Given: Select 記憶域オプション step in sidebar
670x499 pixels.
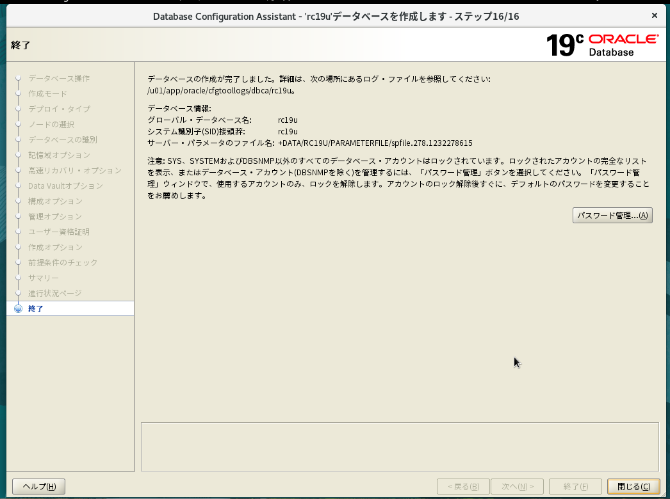Looking at the screenshot, I should [x=60, y=155].
